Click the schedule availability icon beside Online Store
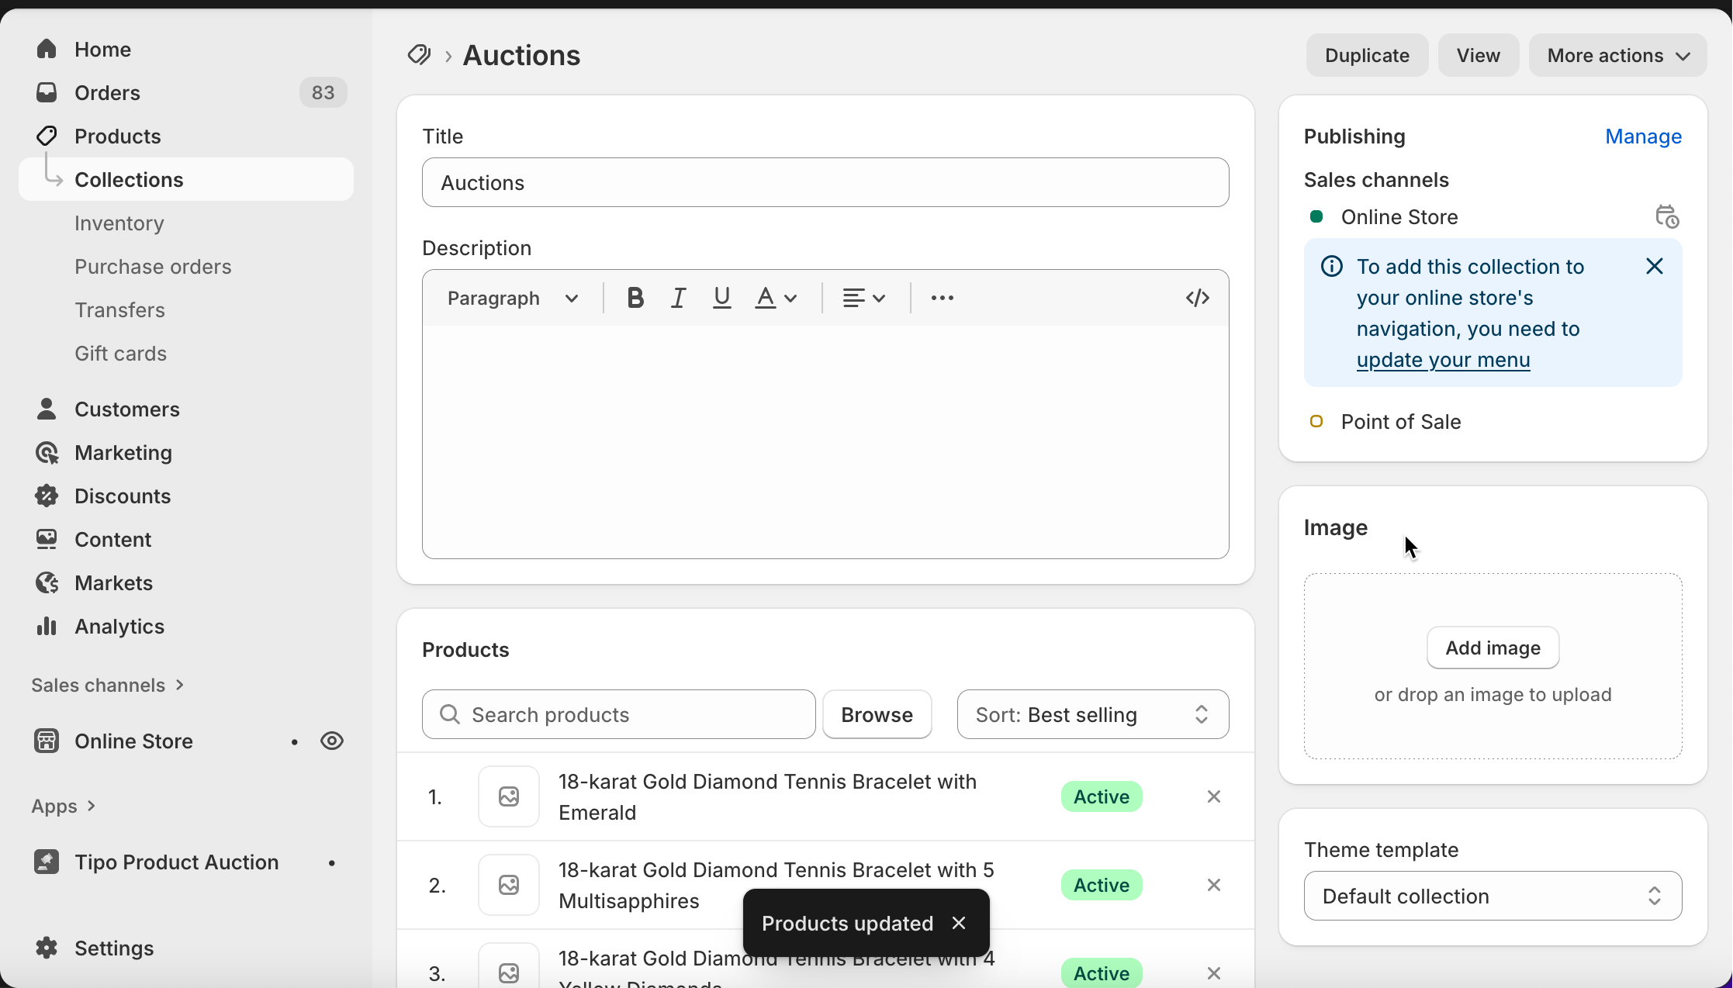 [1666, 217]
